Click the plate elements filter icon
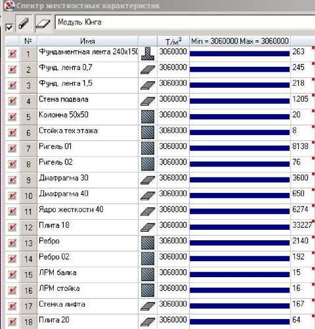 [43, 23]
